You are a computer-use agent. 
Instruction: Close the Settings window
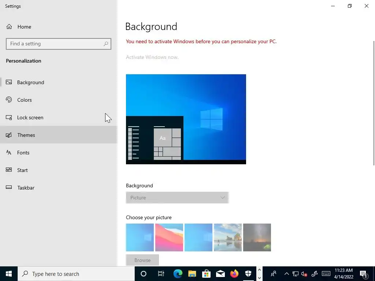click(366, 6)
